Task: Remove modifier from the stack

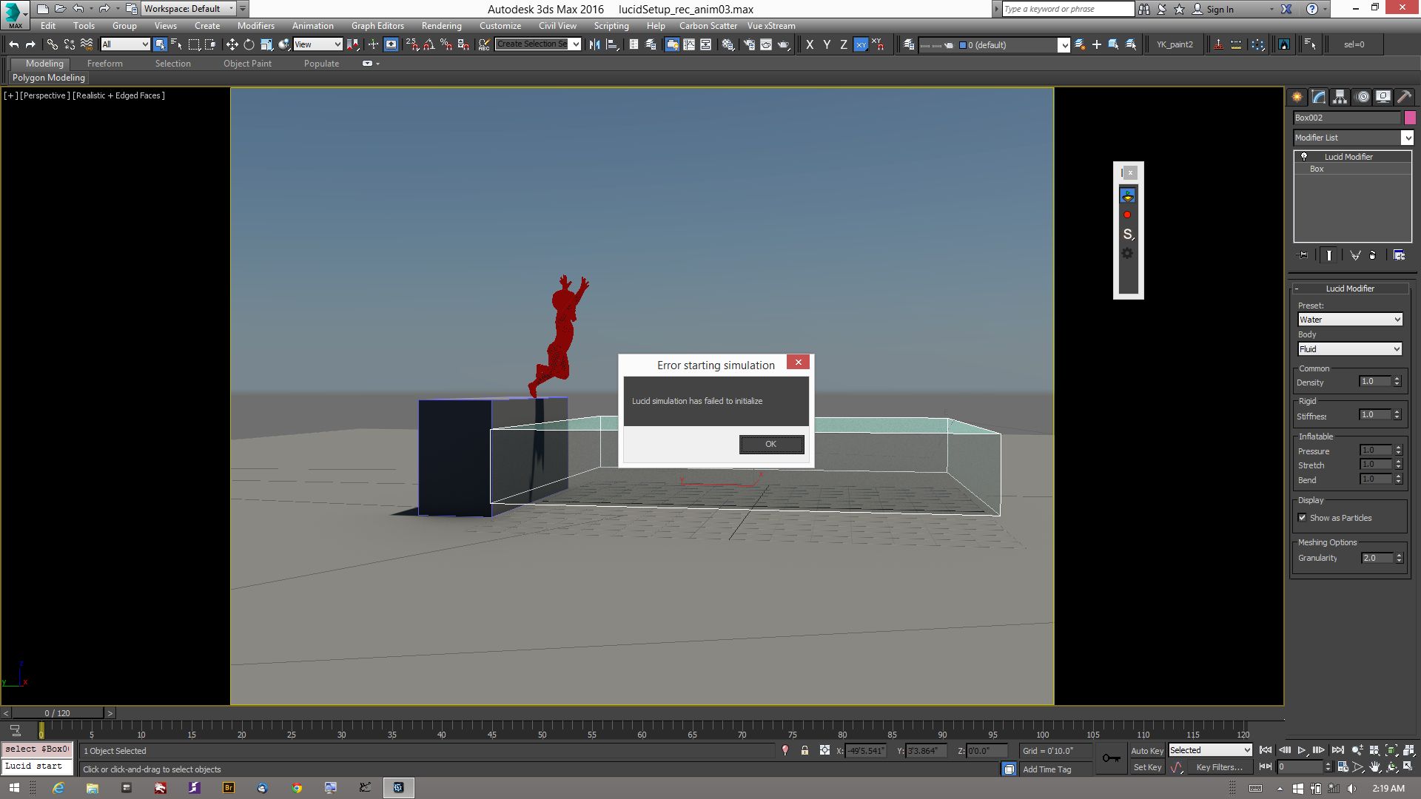Action: pos(1373,255)
